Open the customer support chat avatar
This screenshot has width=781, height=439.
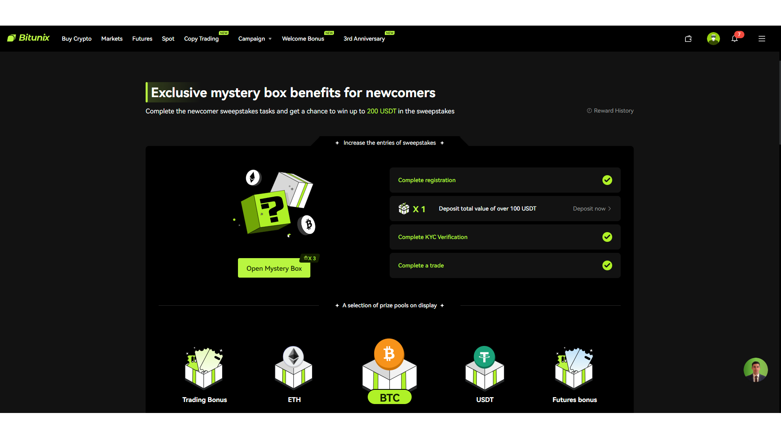click(x=756, y=370)
